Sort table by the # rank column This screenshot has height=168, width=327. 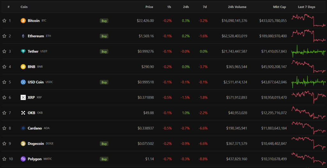[x=9, y=7]
